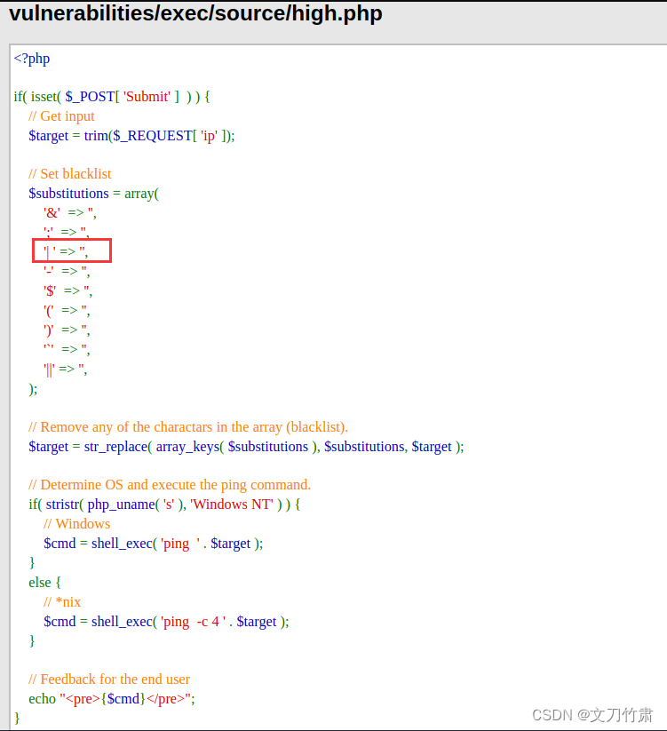Screen dimensions: 667x731
Task: Click the '// *nix' comment
Action: click(x=62, y=603)
